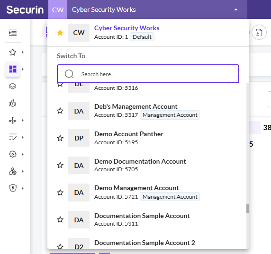This screenshot has width=271, height=254.
Task: Select Cyber Security Works current account
Action: tap(148, 33)
